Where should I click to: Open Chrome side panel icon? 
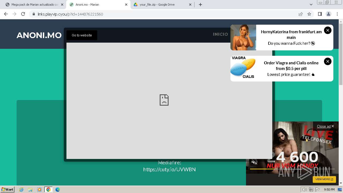[x=320, y=14]
